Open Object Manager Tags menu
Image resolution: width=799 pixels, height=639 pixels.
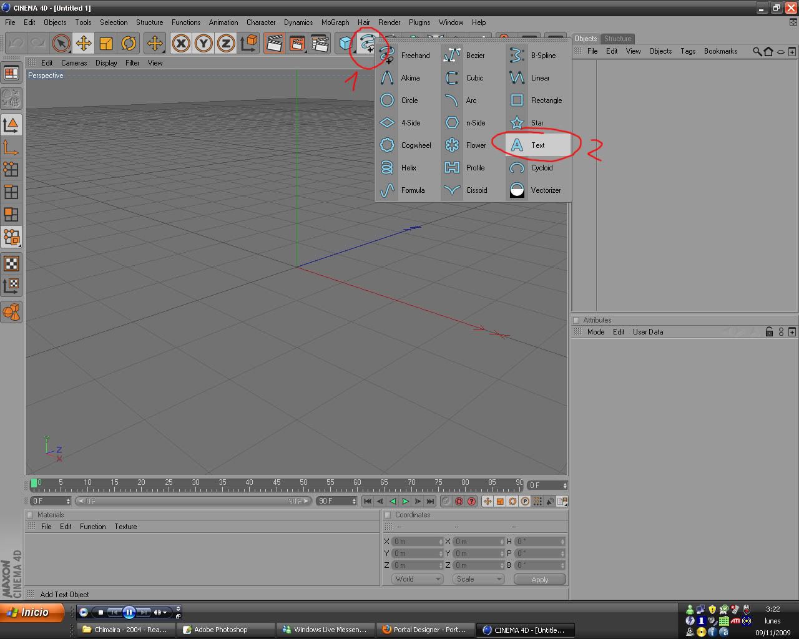tap(688, 51)
